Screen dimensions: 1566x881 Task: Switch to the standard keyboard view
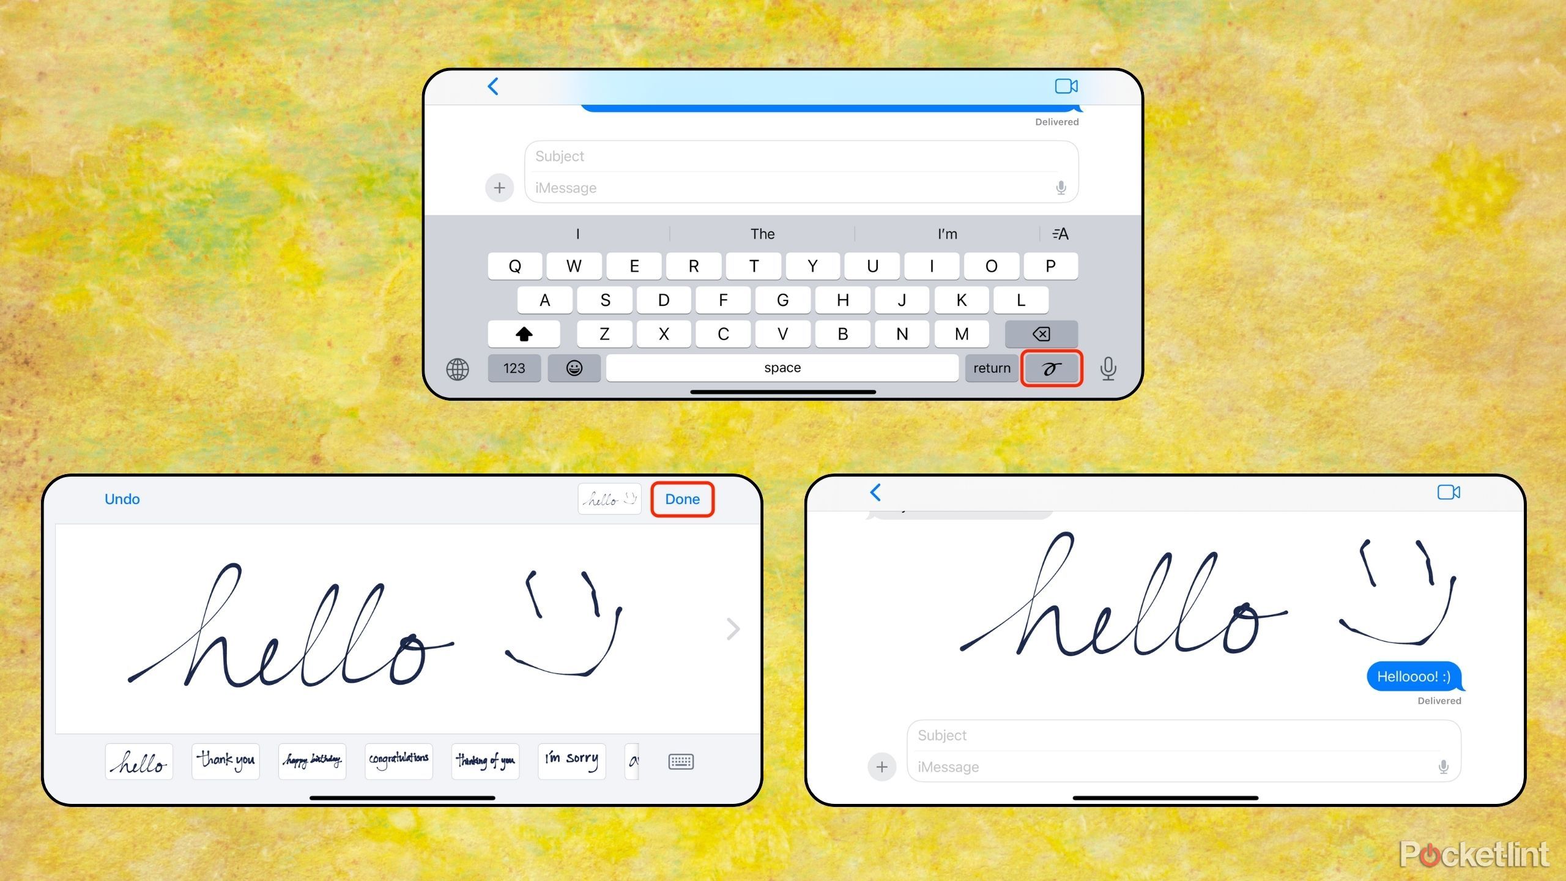(682, 759)
